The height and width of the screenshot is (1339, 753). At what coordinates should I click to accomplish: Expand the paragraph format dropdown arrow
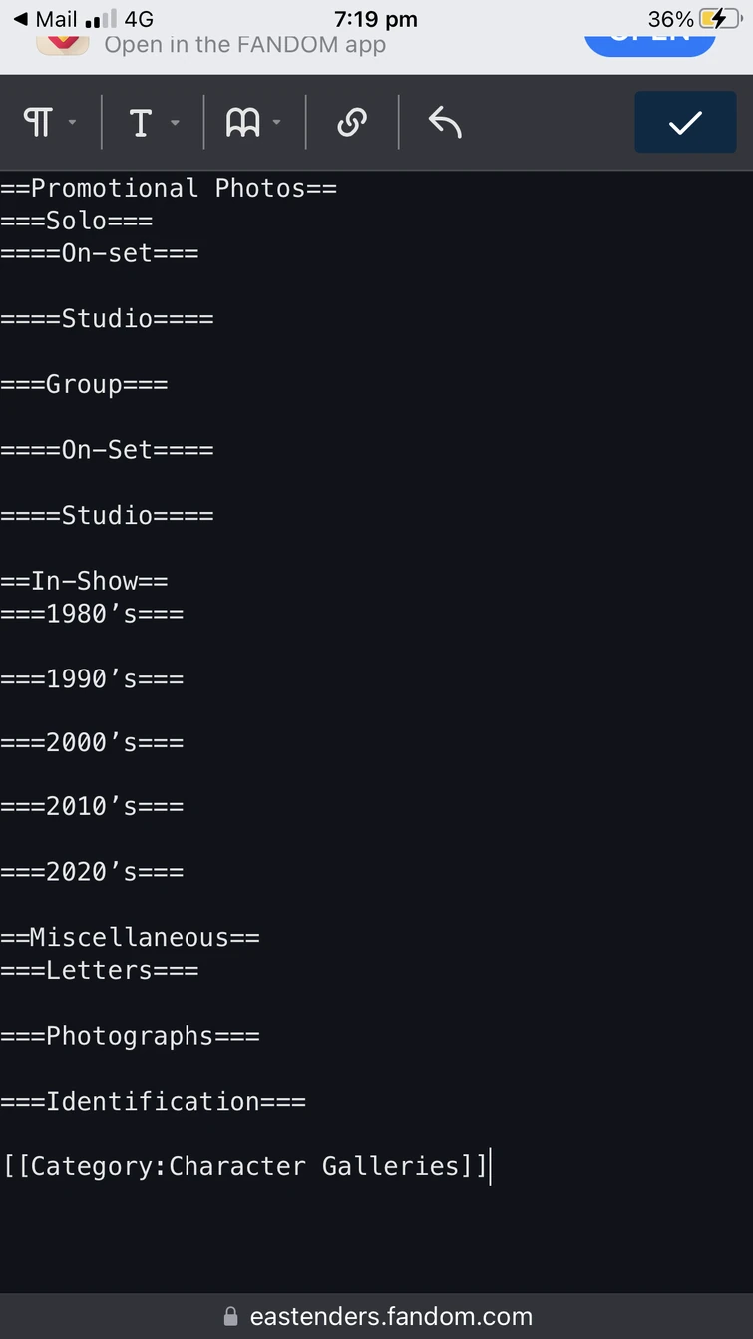(72, 123)
